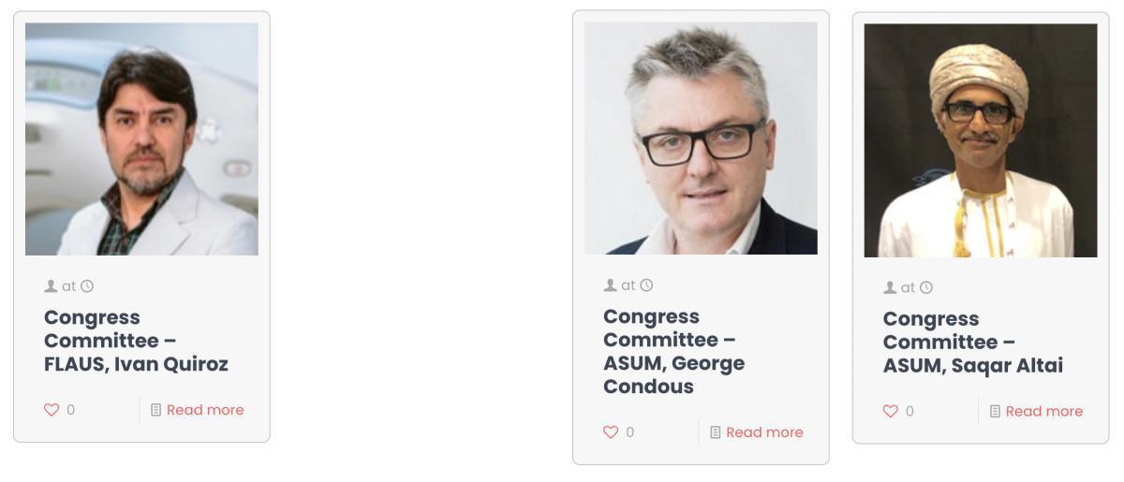1124x482 pixels.
Task: Open Read more for Saqar Altai
Action: [1044, 411]
